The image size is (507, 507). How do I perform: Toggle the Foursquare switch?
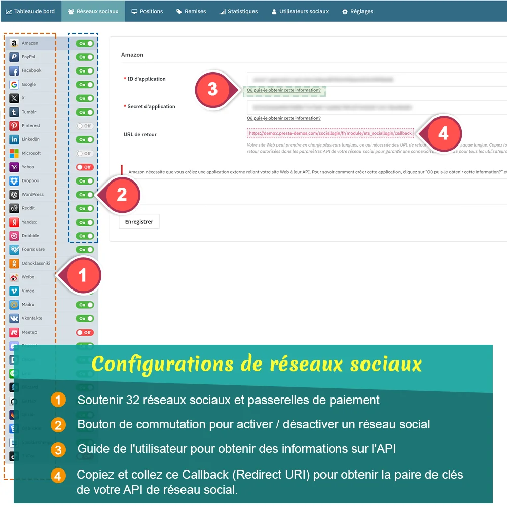point(85,249)
